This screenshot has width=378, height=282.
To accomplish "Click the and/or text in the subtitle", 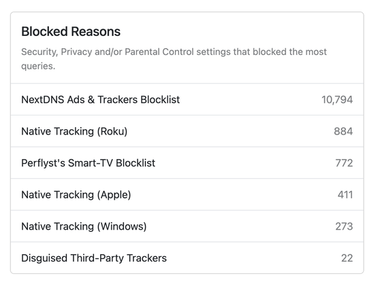I will point(108,52).
